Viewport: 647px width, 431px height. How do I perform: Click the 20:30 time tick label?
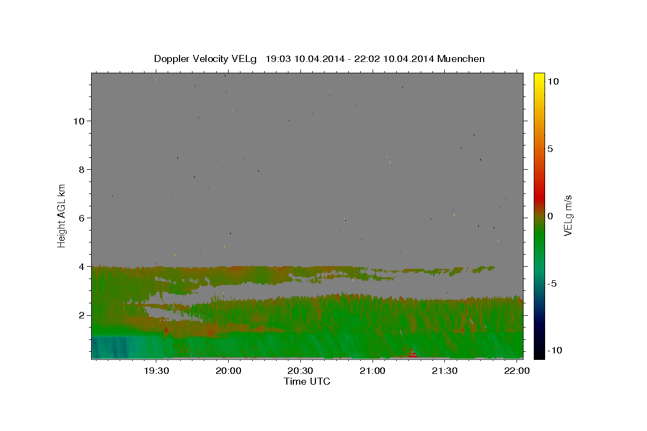[x=300, y=371]
